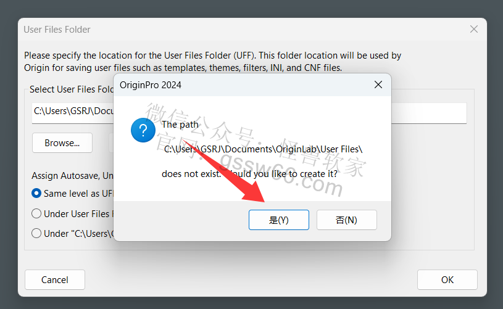Click the empty right end of path field

click(429, 113)
